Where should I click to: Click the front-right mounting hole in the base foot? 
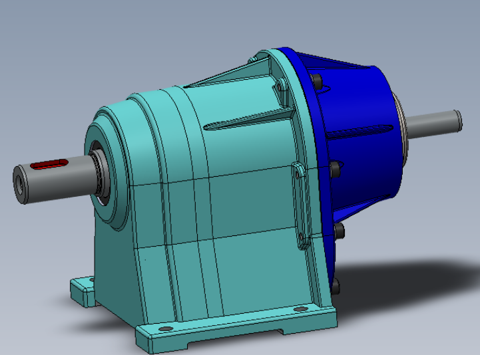(x=301, y=309)
